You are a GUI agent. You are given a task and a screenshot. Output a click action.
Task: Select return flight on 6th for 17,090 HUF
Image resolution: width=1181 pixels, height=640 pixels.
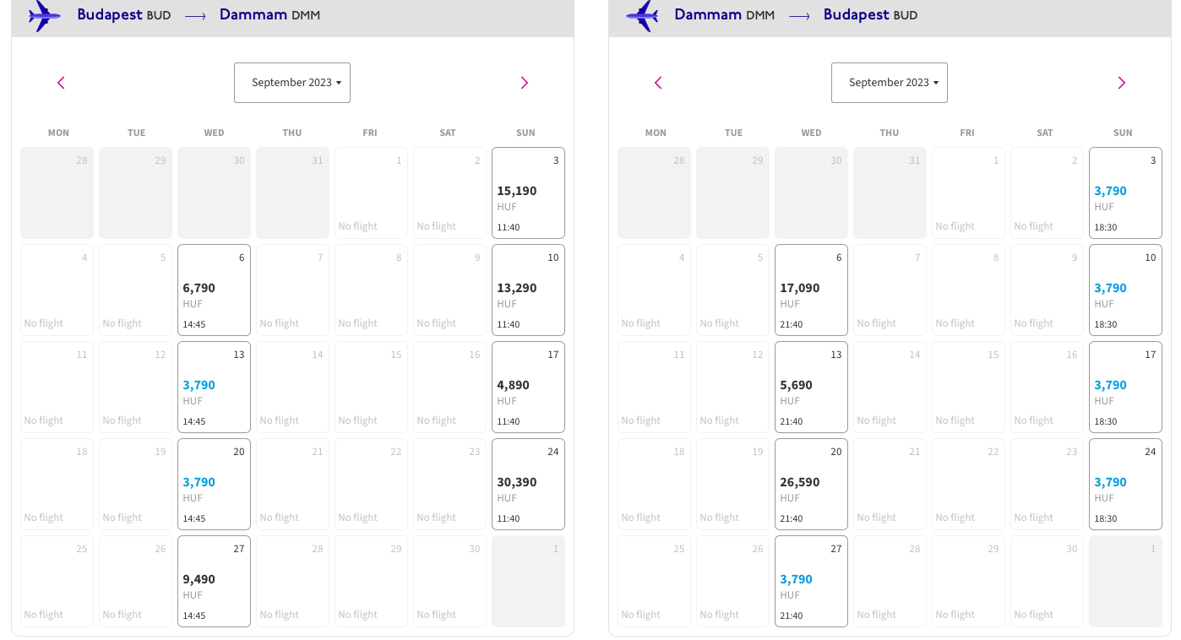(811, 290)
